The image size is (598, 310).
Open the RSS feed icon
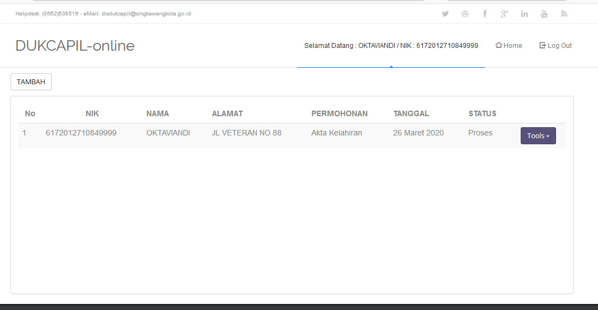click(564, 14)
